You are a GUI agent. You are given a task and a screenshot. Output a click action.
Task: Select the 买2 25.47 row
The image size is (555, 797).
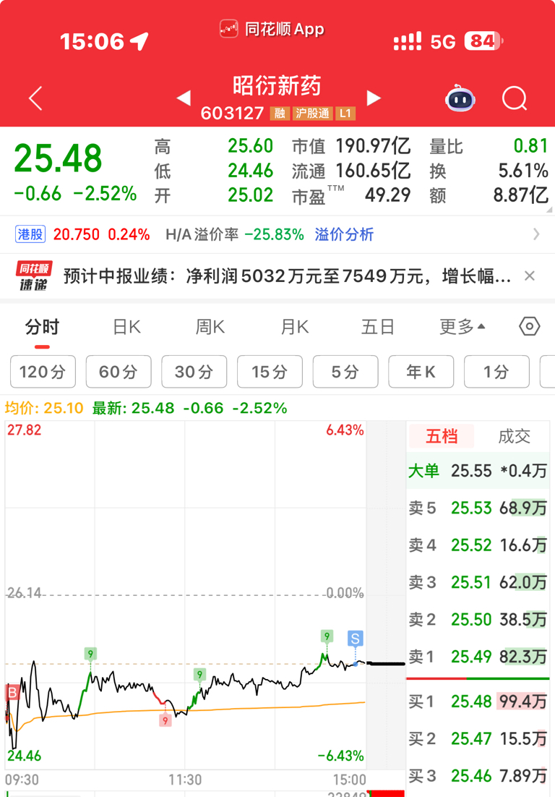pos(478,738)
